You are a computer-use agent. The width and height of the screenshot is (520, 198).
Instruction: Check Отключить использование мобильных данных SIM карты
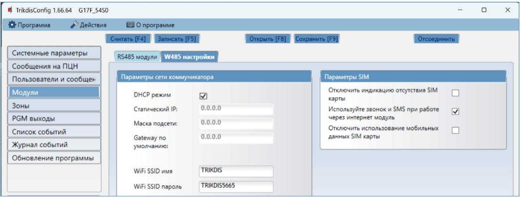tap(455, 131)
